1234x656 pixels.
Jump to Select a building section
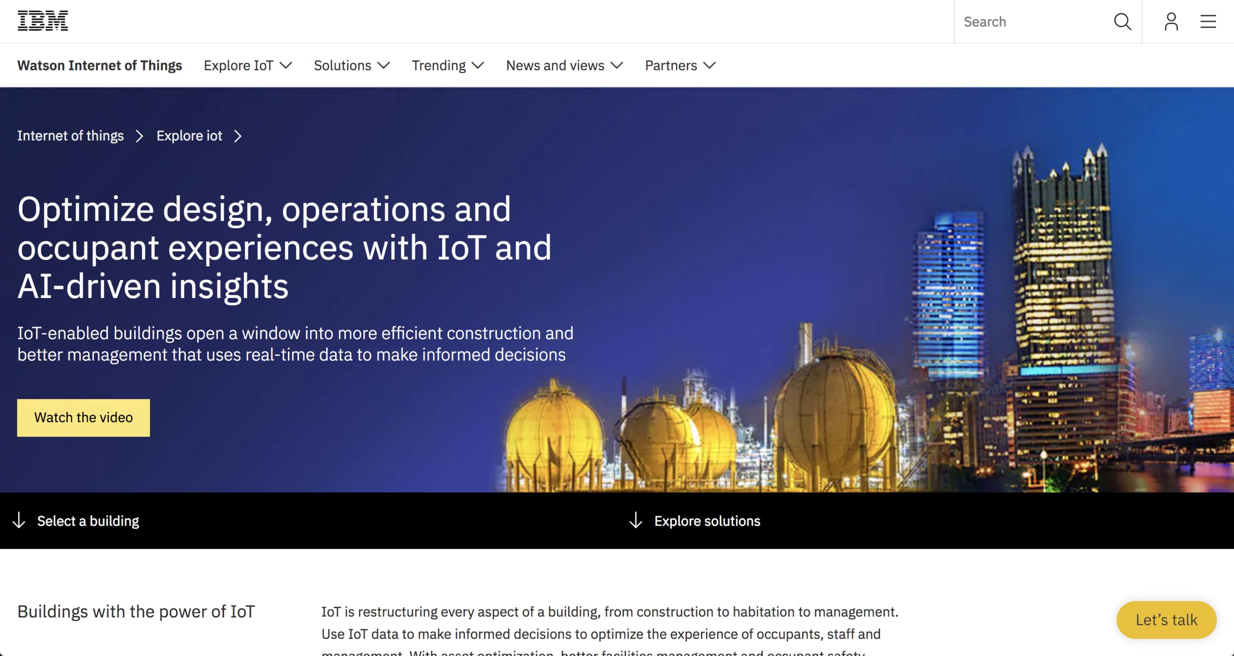(x=88, y=521)
